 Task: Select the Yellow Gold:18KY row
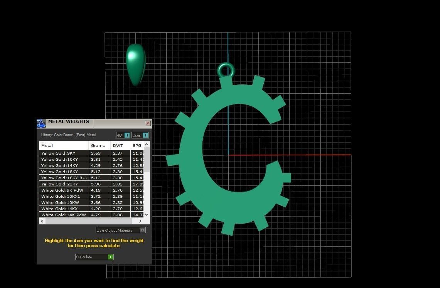tap(91, 172)
